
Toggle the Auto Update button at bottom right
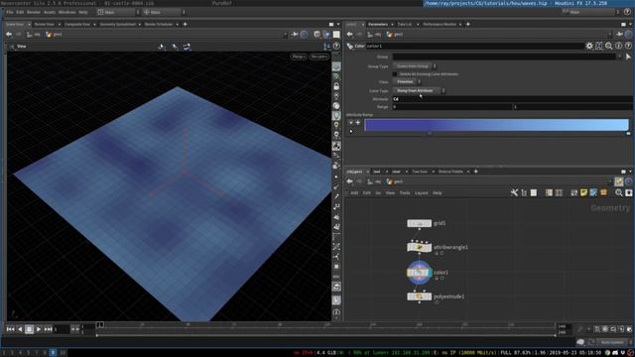pyautogui.click(x=612, y=342)
